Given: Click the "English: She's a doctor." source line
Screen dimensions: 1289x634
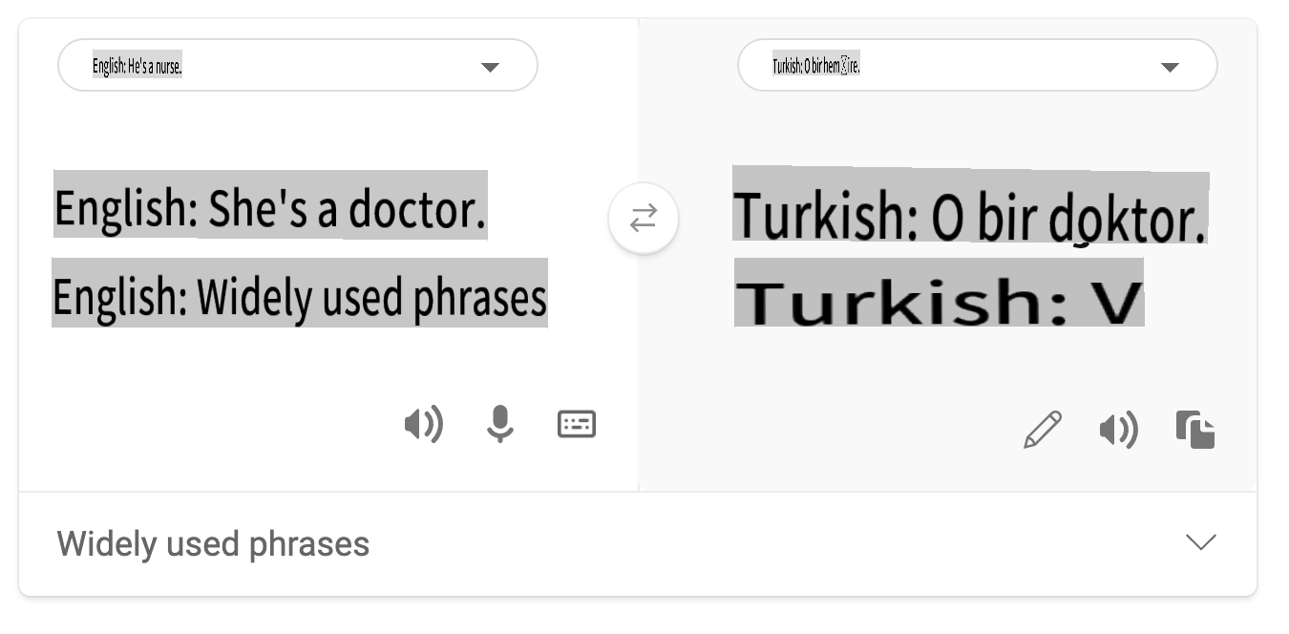Looking at the screenshot, I should [270, 207].
